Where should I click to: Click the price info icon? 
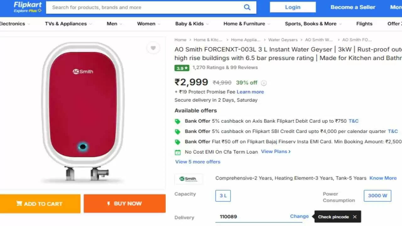coord(264,83)
